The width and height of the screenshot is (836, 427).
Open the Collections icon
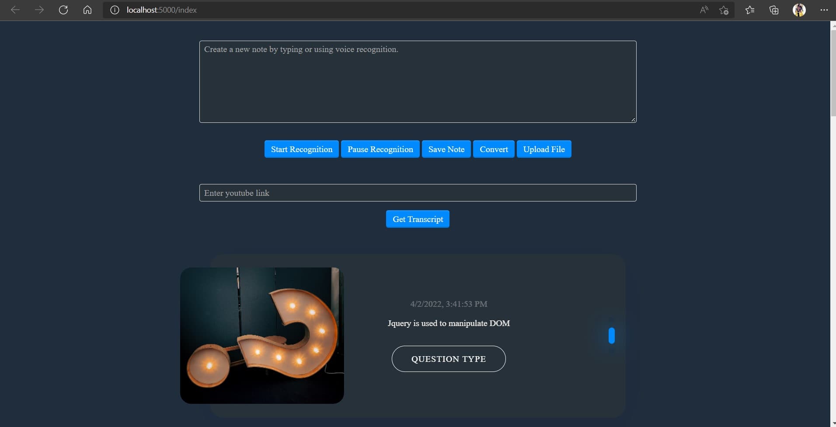[x=774, y=10]
